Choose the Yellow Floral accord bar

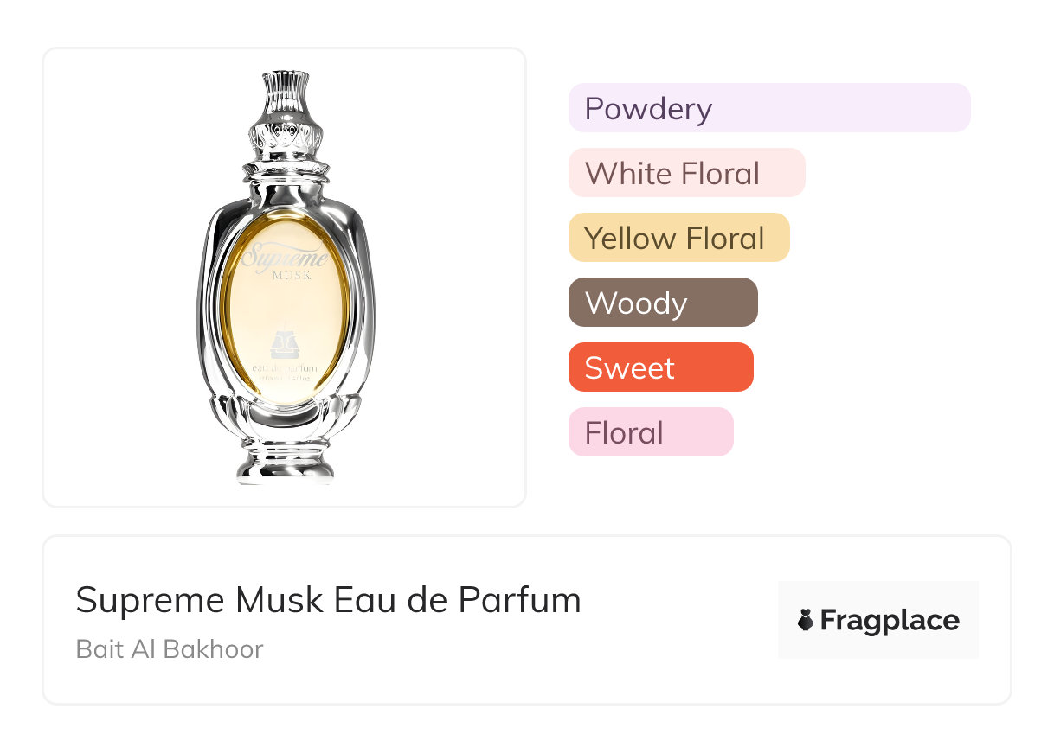[678, 238]
